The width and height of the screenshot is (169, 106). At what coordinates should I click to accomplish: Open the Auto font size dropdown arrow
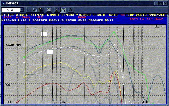[x=22, y=10]
